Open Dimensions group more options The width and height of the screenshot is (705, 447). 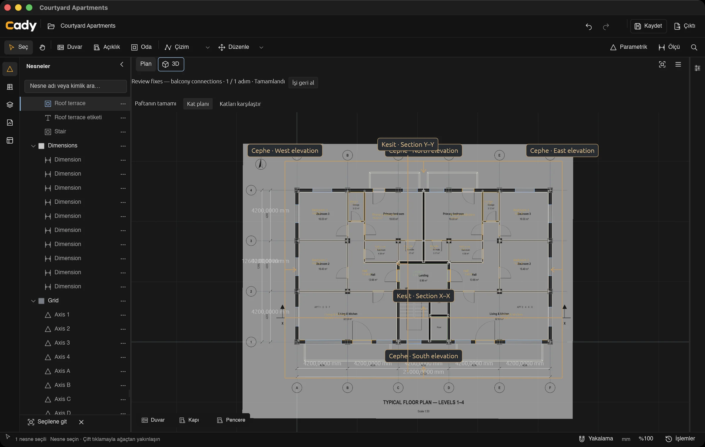123,146
